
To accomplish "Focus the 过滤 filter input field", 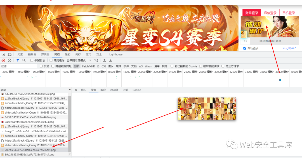I will pos(19,66).
